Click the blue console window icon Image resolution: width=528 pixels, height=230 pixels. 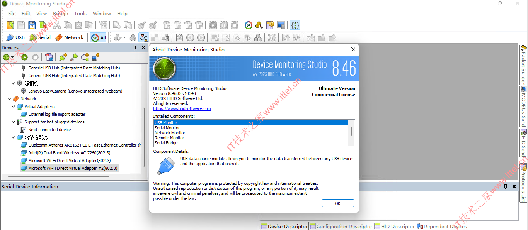point(281,25)
